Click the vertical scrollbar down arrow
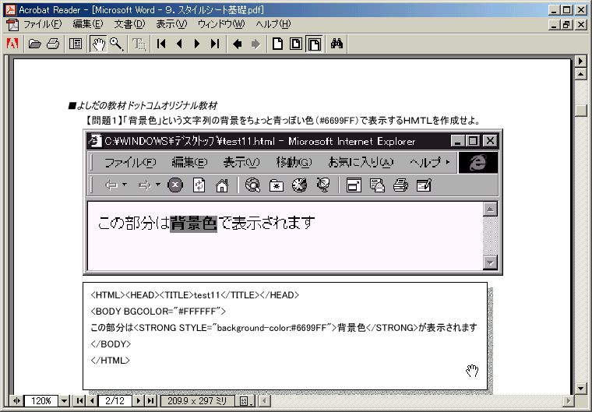The width and height of the screenshot is (592, 412). coord(580,389)
